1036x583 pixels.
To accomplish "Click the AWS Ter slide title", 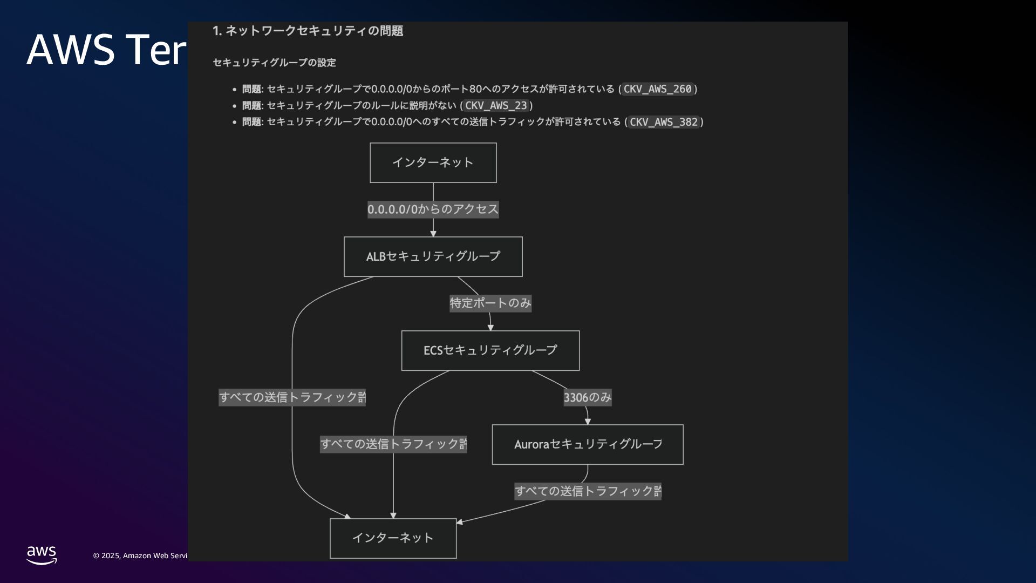I will coord(106,50).
